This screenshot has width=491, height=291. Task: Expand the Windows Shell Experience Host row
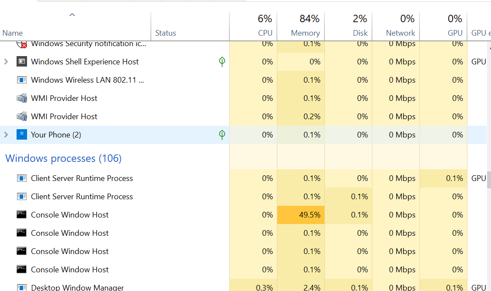coord(6,61)
